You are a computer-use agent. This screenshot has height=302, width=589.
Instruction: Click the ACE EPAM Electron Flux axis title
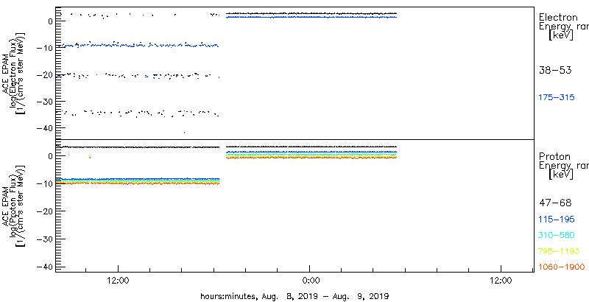pyautogui.click(x=14, y=72)
